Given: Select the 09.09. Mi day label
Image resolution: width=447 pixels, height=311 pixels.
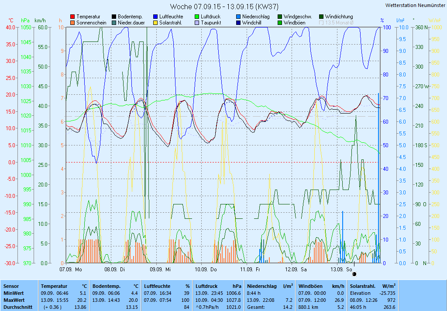Looking at the screenshot, I should pos(160,270).
